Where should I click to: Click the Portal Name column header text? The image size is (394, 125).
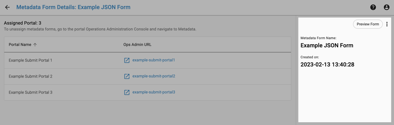coord(20,45)
